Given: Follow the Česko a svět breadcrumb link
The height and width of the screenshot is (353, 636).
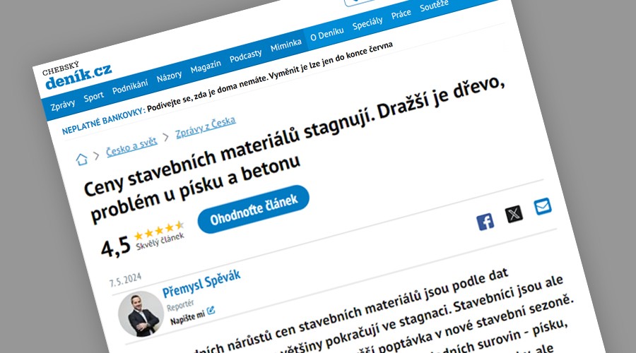Looking at the screenshot, I should pos(131,147).
